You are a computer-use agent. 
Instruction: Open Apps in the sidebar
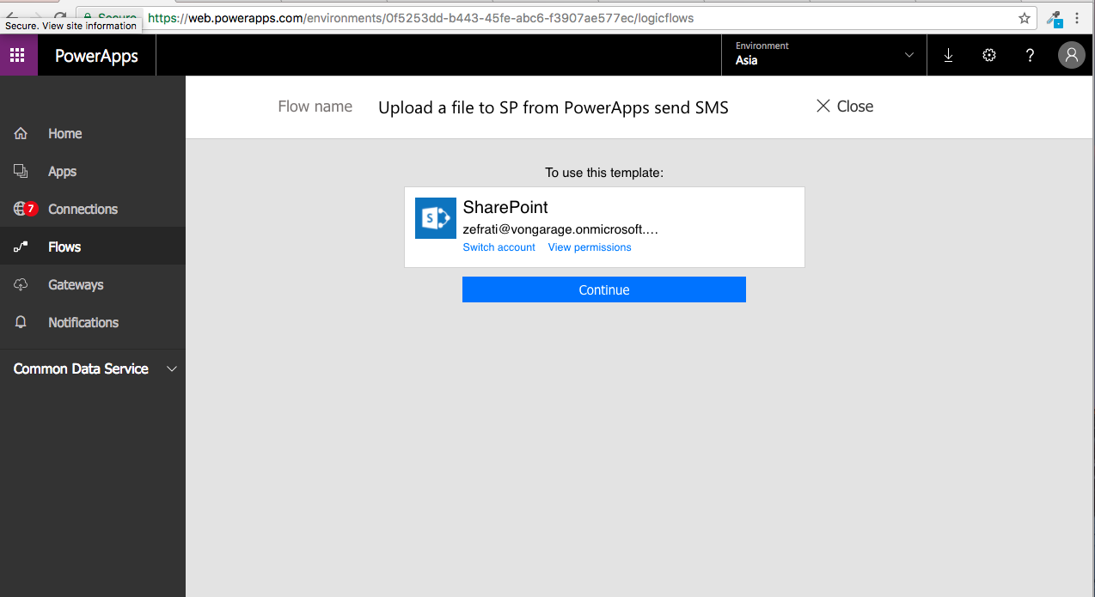(62, 172)
